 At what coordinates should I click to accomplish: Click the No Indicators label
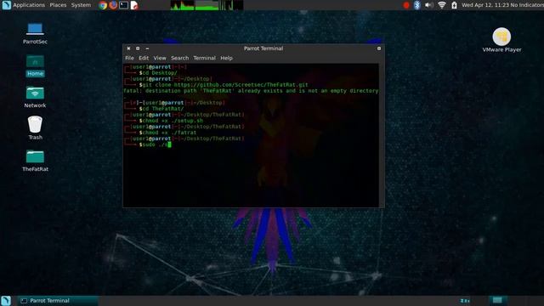[527, 5]
